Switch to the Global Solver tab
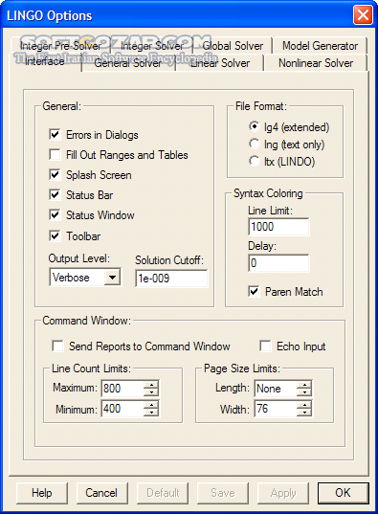 coord(233,46)
